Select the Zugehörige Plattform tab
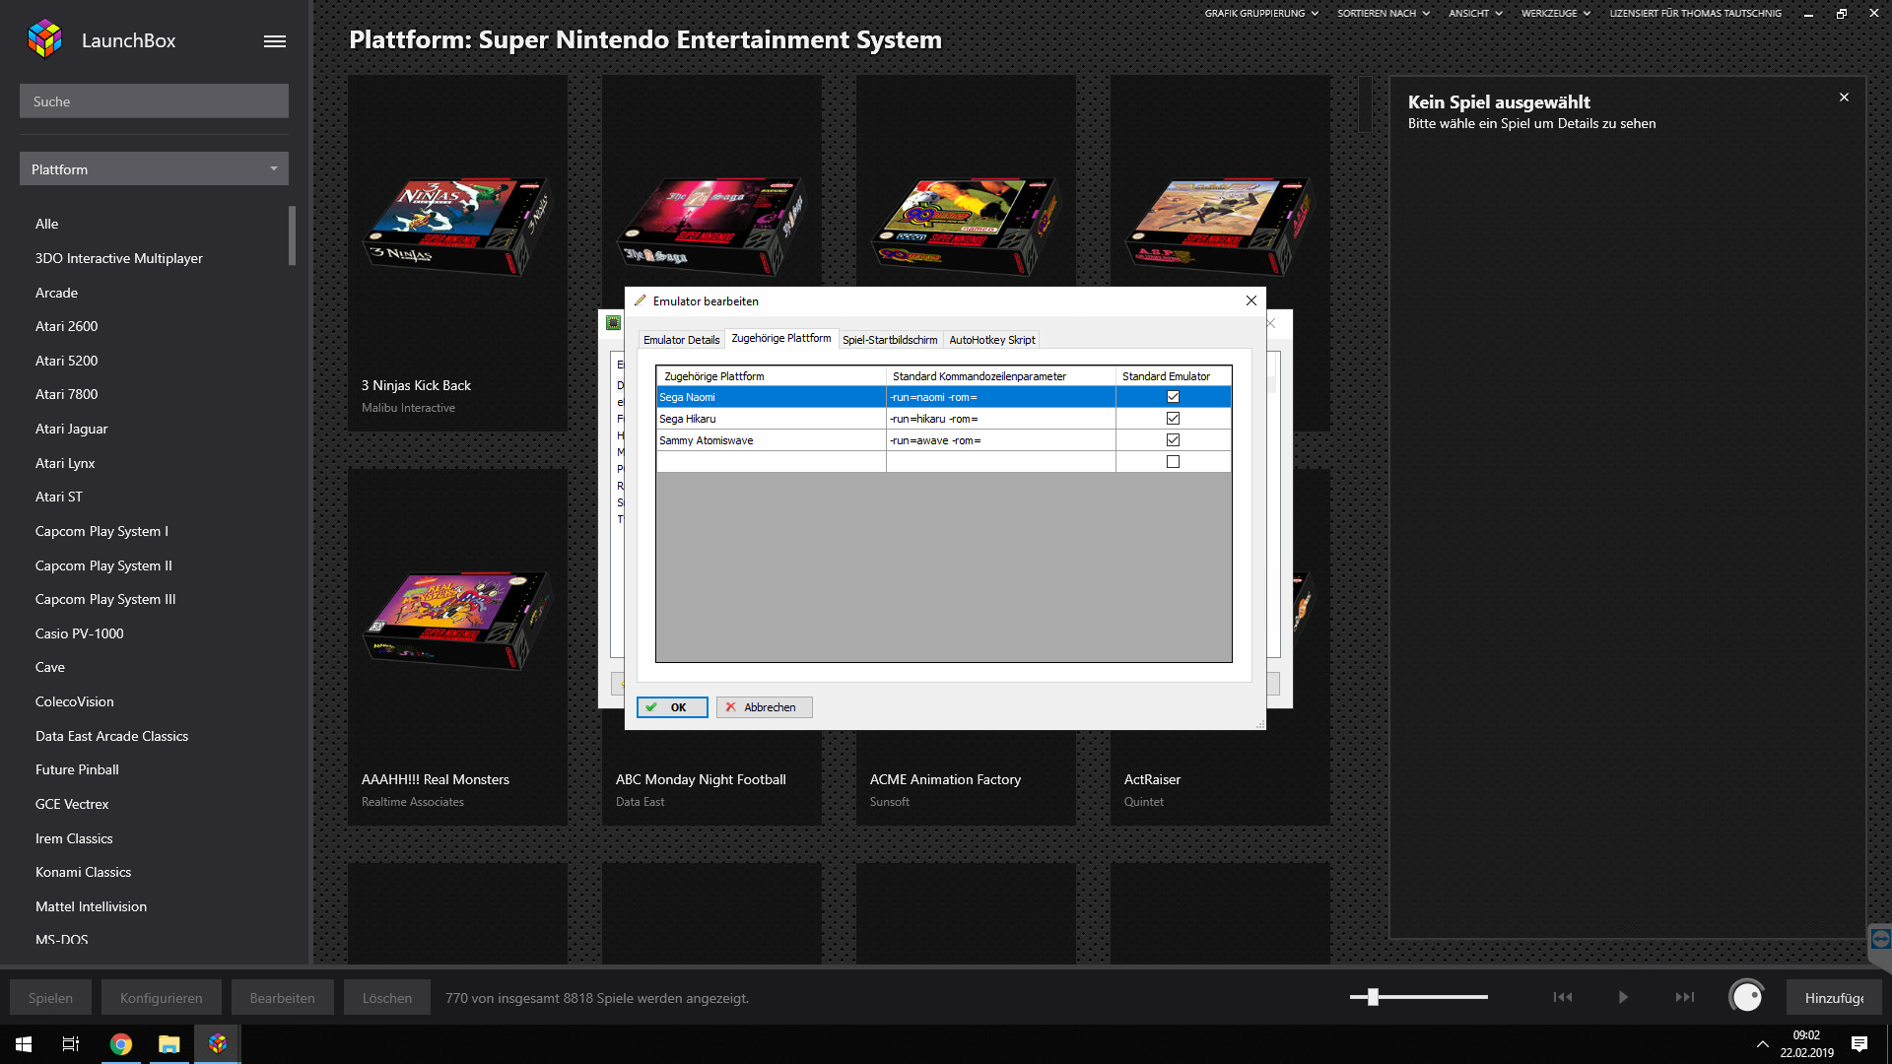This screenshot has height=1064, width=1892. (780, 338)
